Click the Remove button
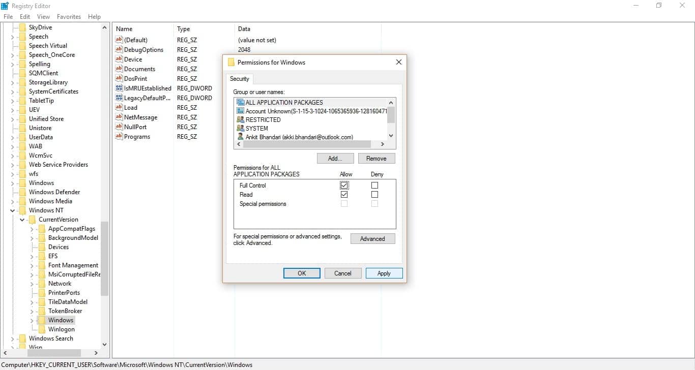Screen dimensions: 695x370 [377, 159]
